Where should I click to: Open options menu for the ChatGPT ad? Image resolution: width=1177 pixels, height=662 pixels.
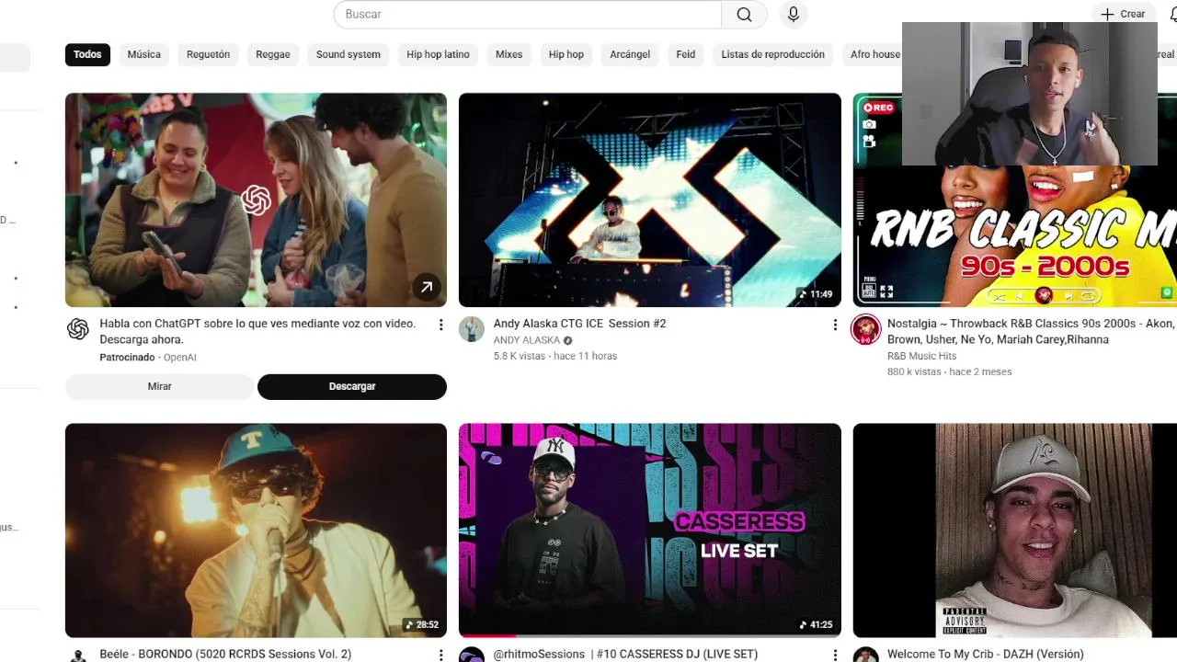click(x=440, y=325)
